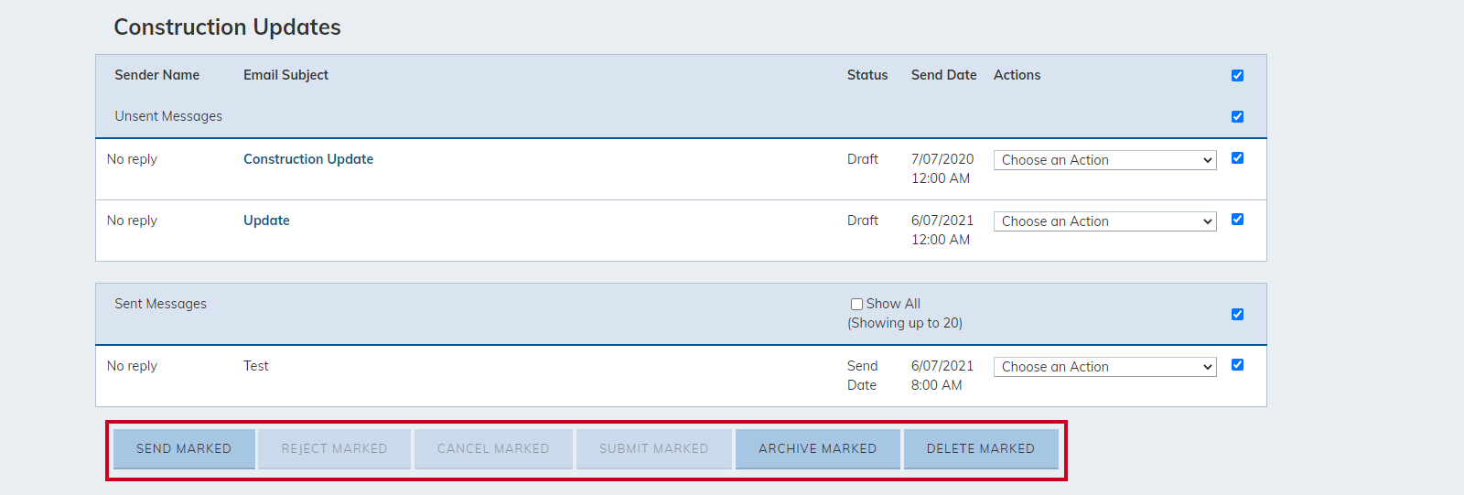Viewport: 1464px width, 495px height.
Task: Click the Test email subject text
Action: coord(255,366)
